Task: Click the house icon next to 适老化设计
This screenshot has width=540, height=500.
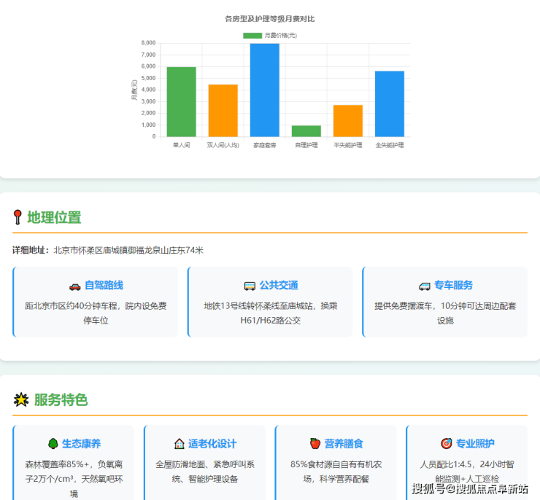Action: click(x=179, y=443)
